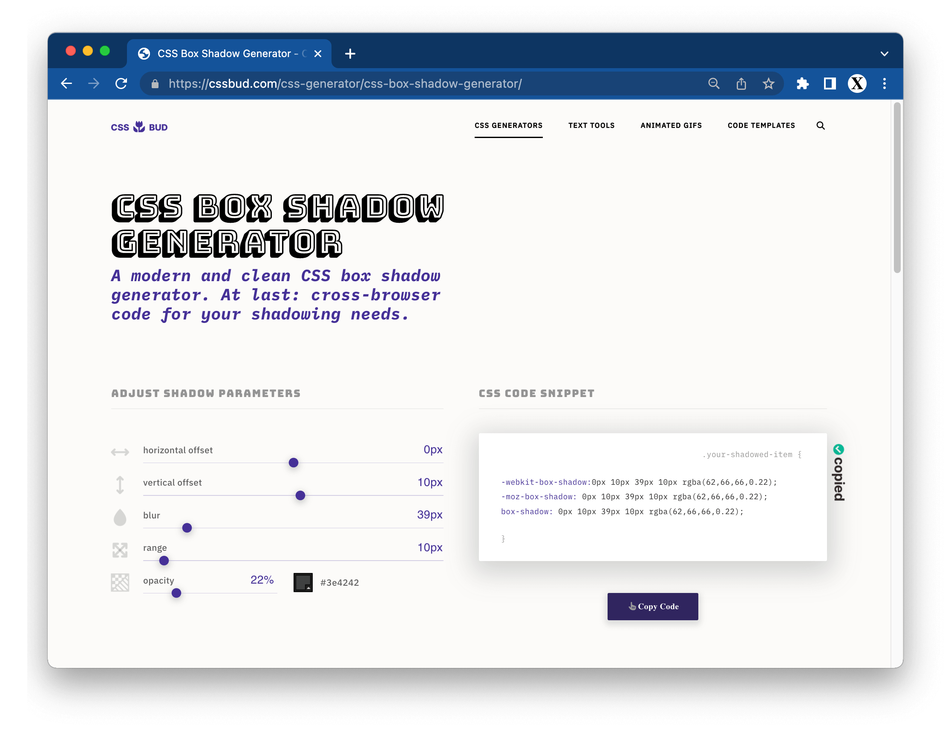This screenshot has width=951, height=731.
Task: Go back with the back arrow
Action: (66, 83)
